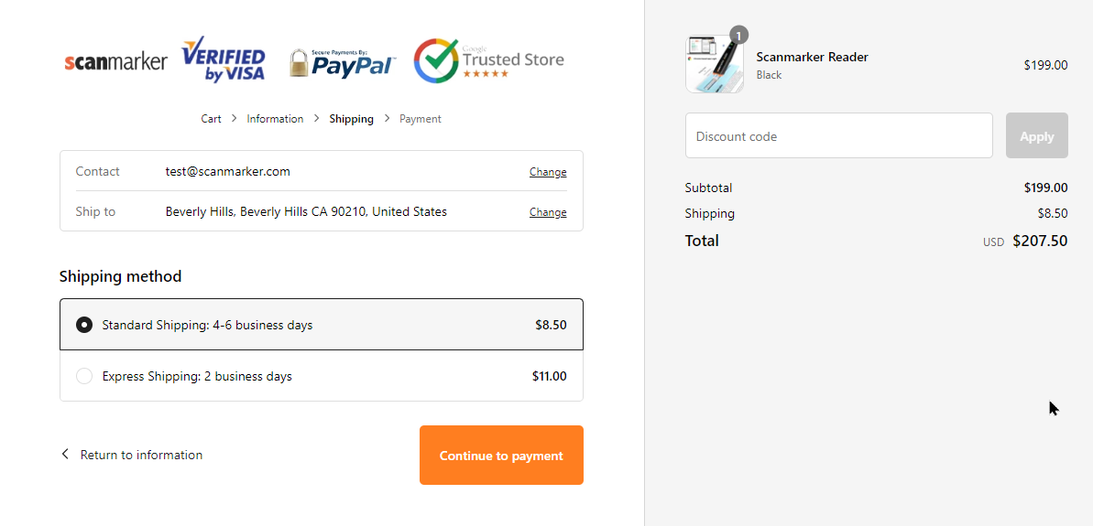Click the Express Shipping $11.00 price
The image size is (1093, 526).
[x=549, y=376]
